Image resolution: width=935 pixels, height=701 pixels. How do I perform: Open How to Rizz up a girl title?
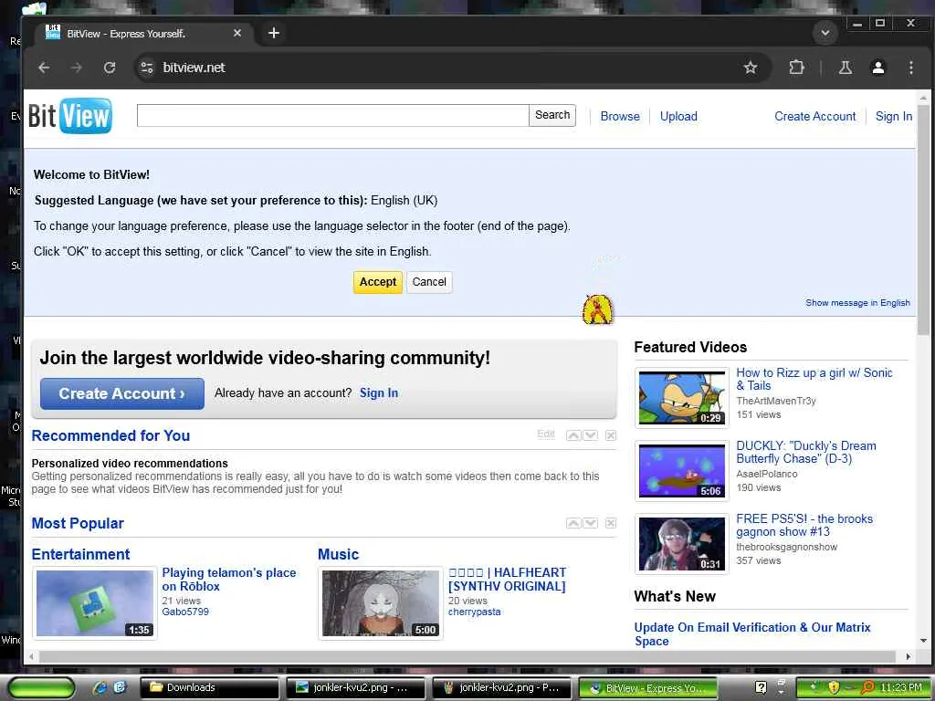click(814, 379)
